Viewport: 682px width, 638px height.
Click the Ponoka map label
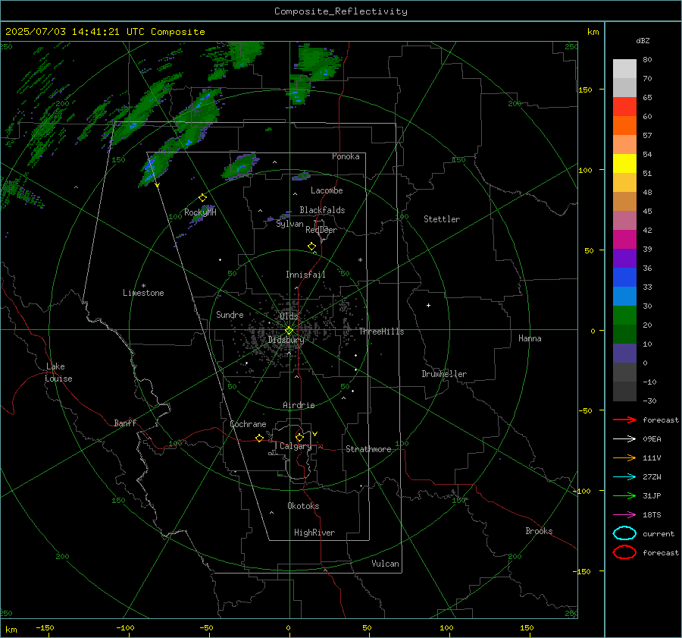tap(346, 156)
